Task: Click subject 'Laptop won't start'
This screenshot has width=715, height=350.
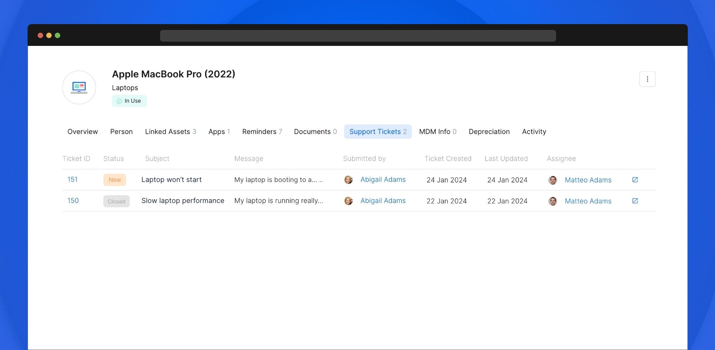Action: [171, 179]
